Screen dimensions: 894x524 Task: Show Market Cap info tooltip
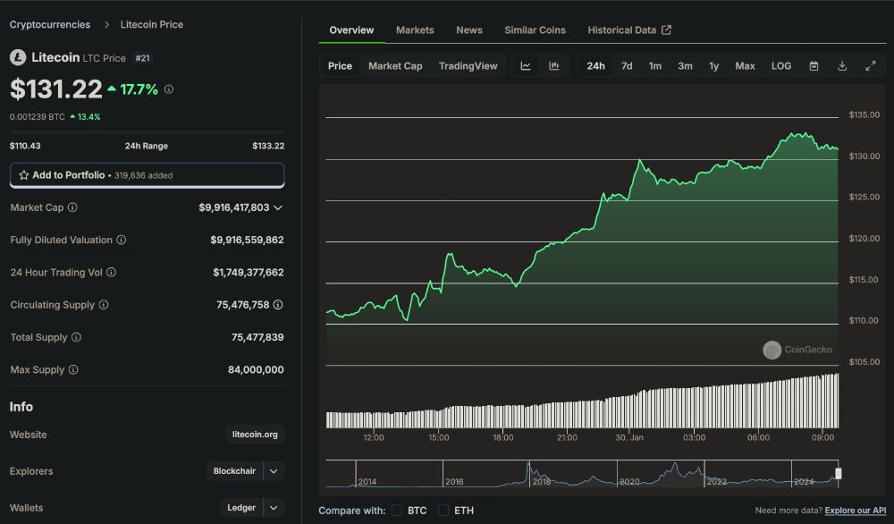coord(72,207)
